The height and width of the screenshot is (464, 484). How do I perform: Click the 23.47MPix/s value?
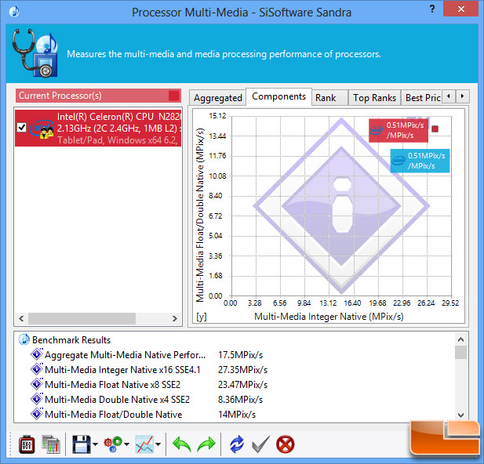click(x=242, y=385)
